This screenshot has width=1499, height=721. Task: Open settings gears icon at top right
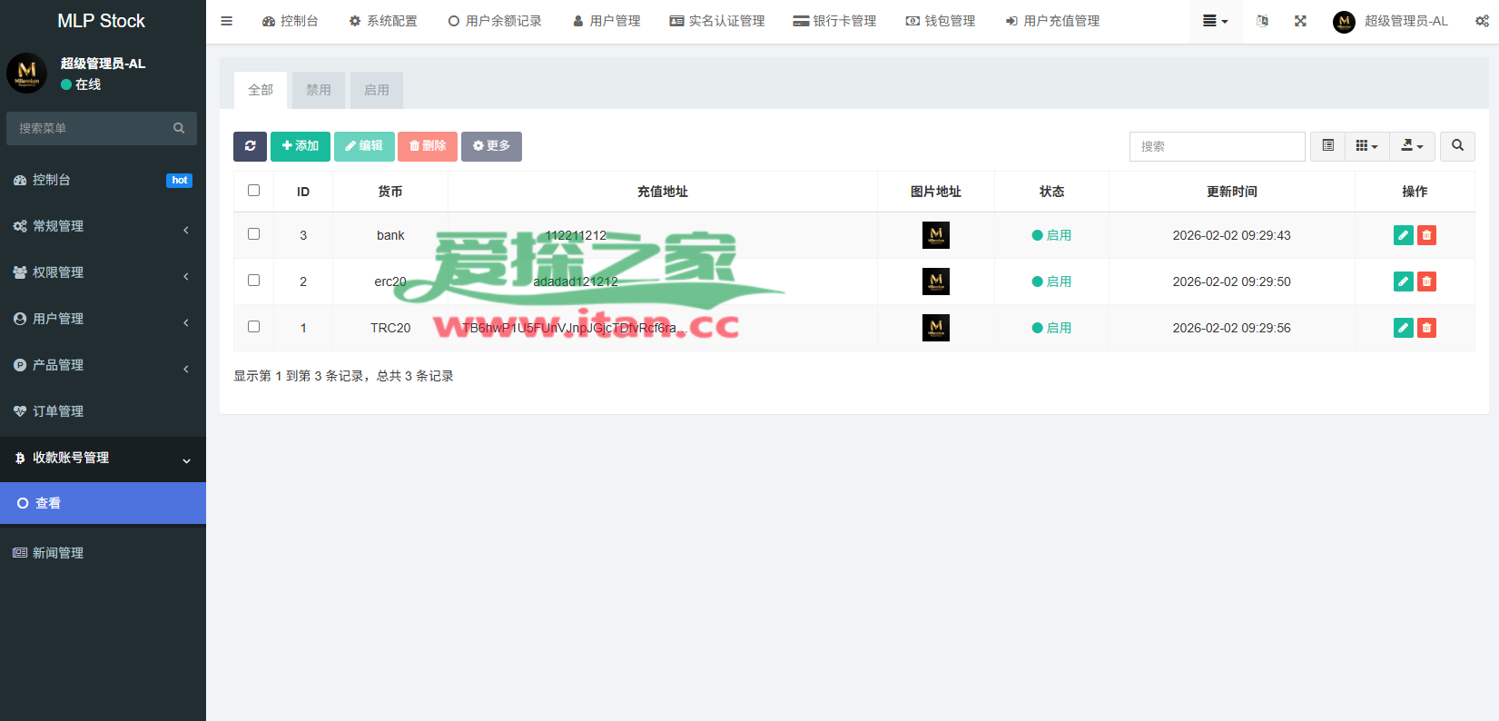[1482, 21]
